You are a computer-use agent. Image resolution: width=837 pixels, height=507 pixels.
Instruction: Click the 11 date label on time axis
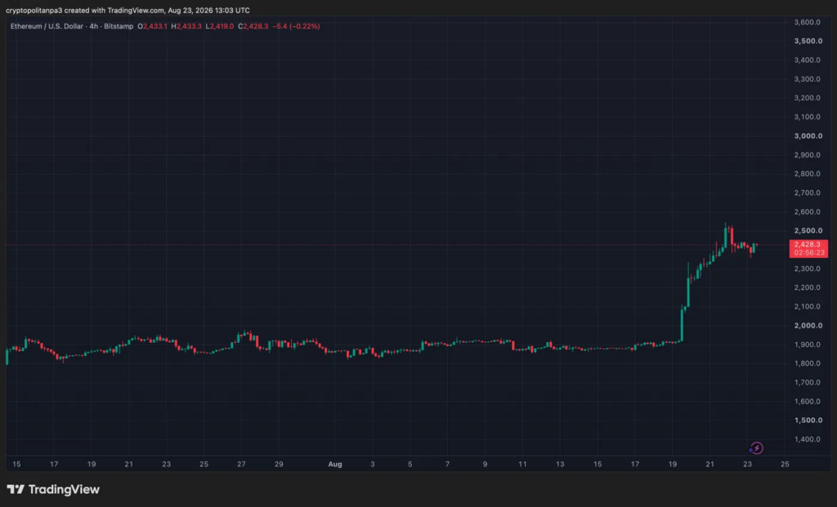click(x=522, y=465)
